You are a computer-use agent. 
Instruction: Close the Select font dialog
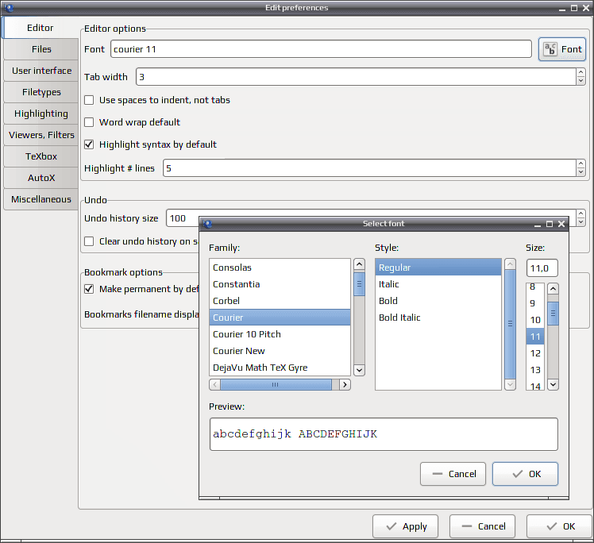coord(561,224)
